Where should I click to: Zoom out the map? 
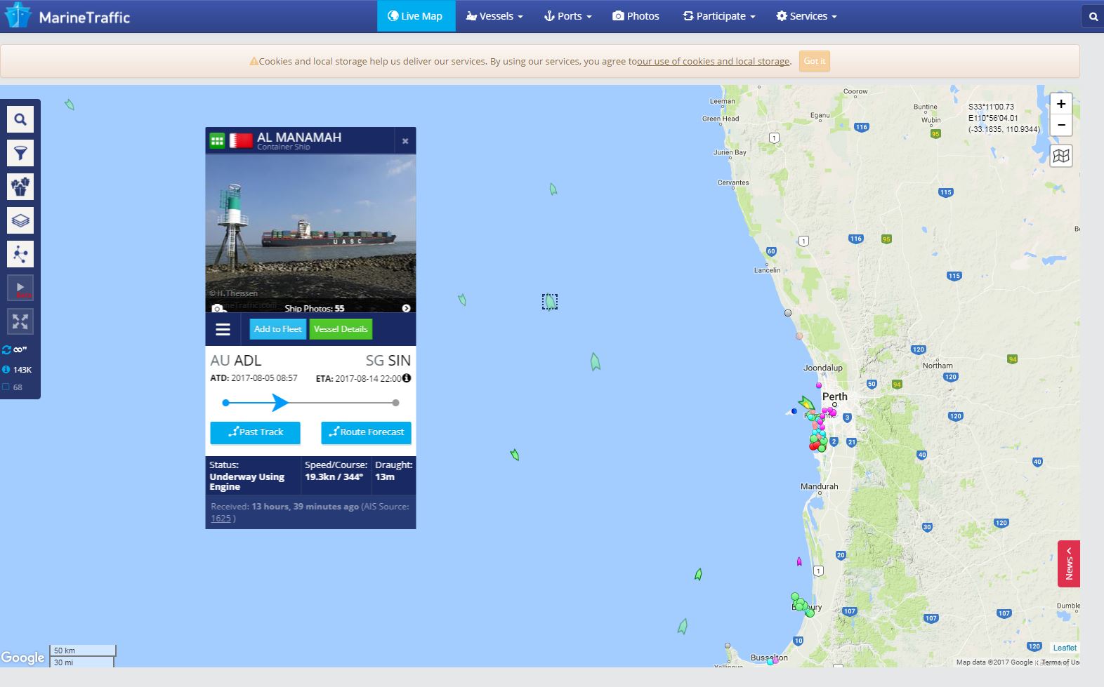coord(1061,125)
